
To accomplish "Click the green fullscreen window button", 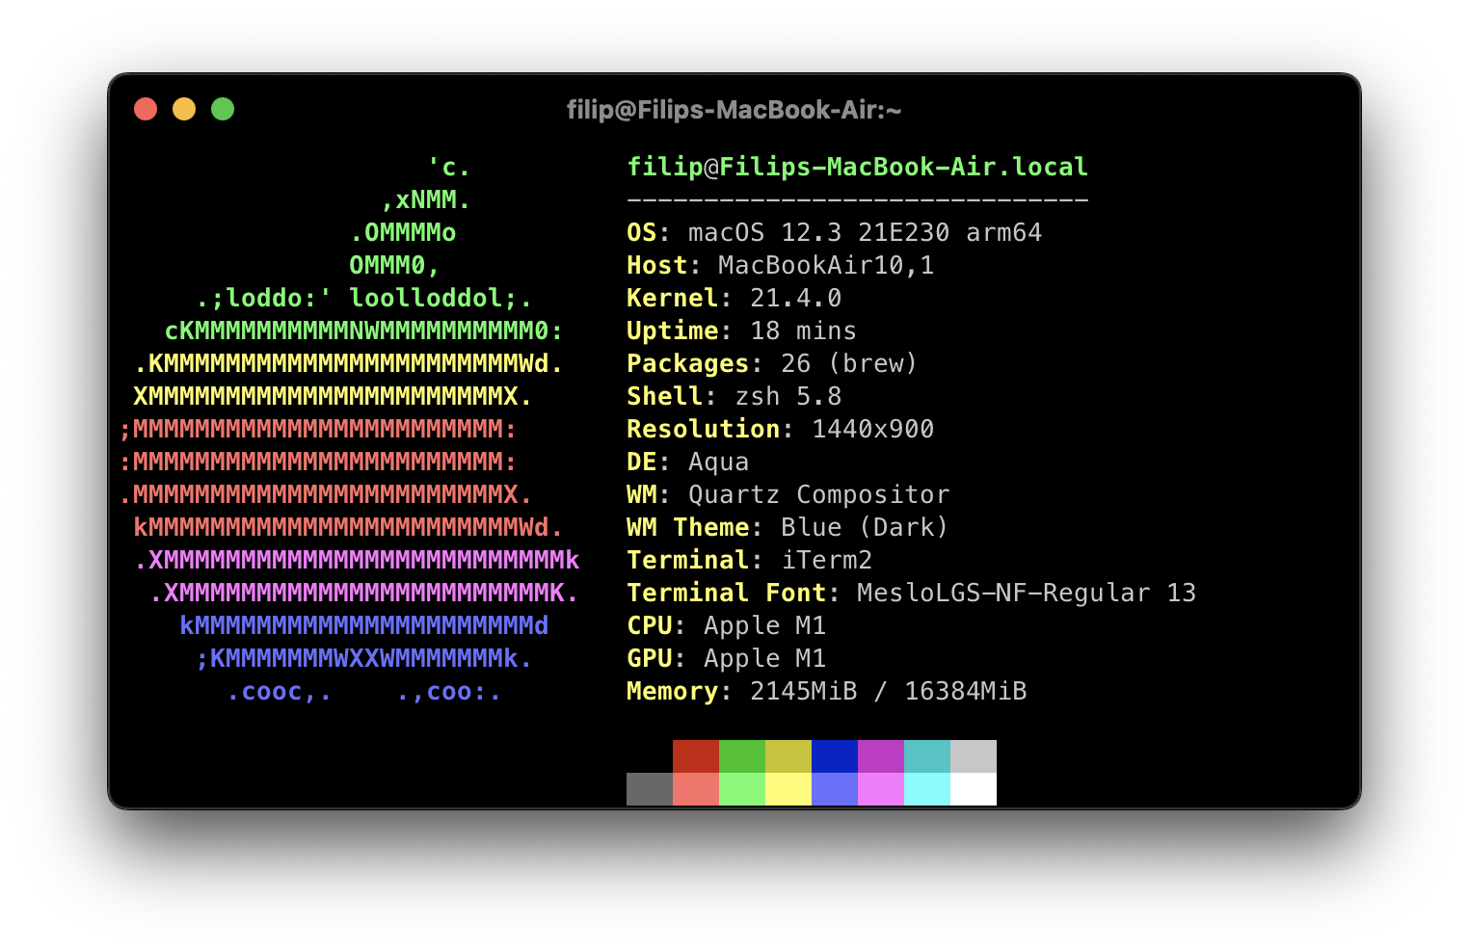I will (223, 109).
